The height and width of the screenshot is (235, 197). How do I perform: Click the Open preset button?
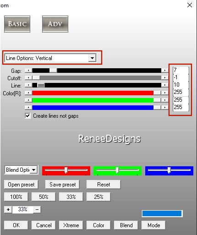[x=21, y=185]
